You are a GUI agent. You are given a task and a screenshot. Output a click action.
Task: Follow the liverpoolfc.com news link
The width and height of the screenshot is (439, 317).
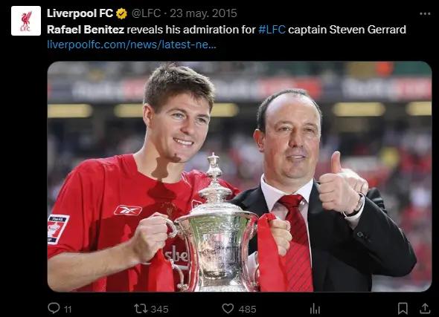coord(132,45)
